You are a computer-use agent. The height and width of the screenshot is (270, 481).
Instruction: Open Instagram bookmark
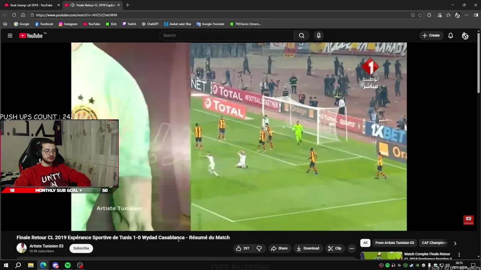point(68,24)
